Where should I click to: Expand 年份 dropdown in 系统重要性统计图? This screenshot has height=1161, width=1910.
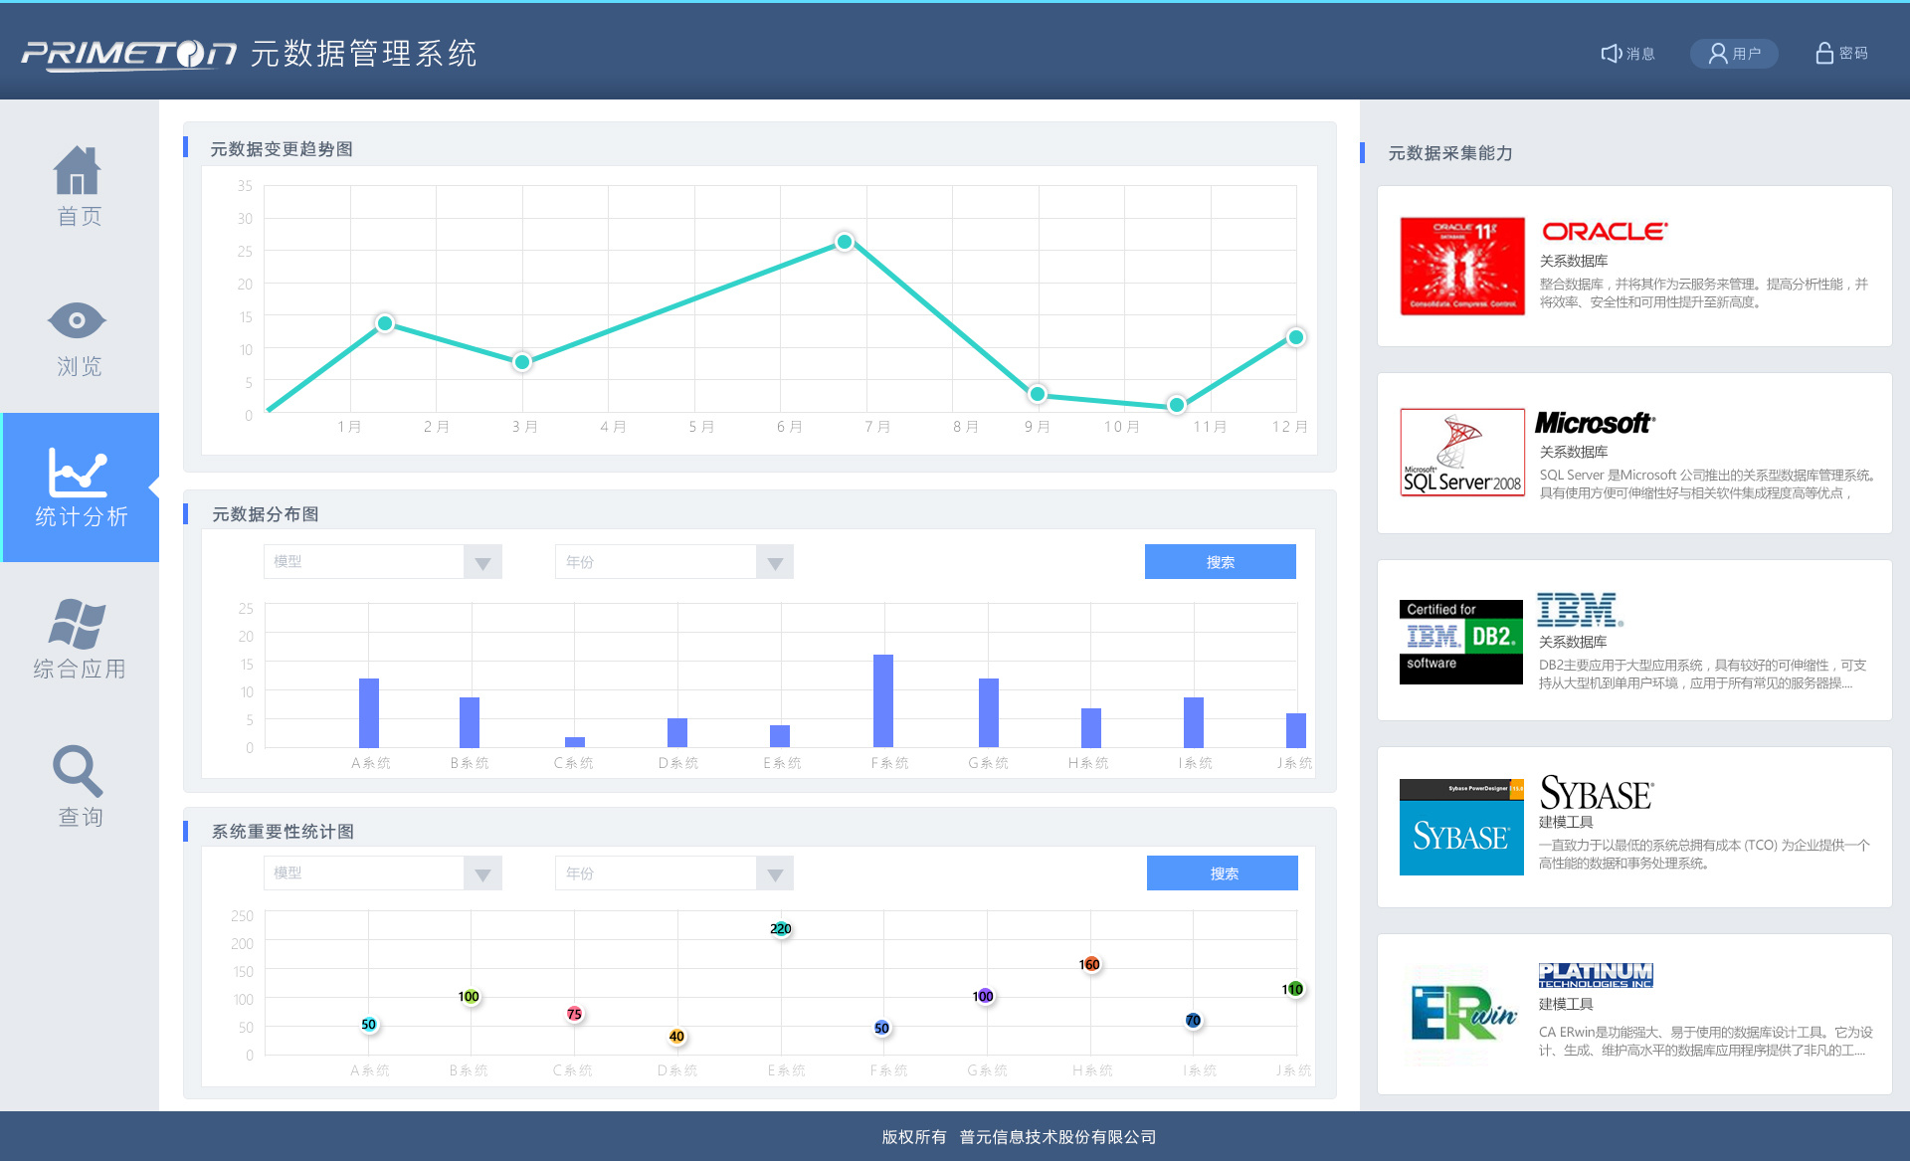[x=774, y=874]
